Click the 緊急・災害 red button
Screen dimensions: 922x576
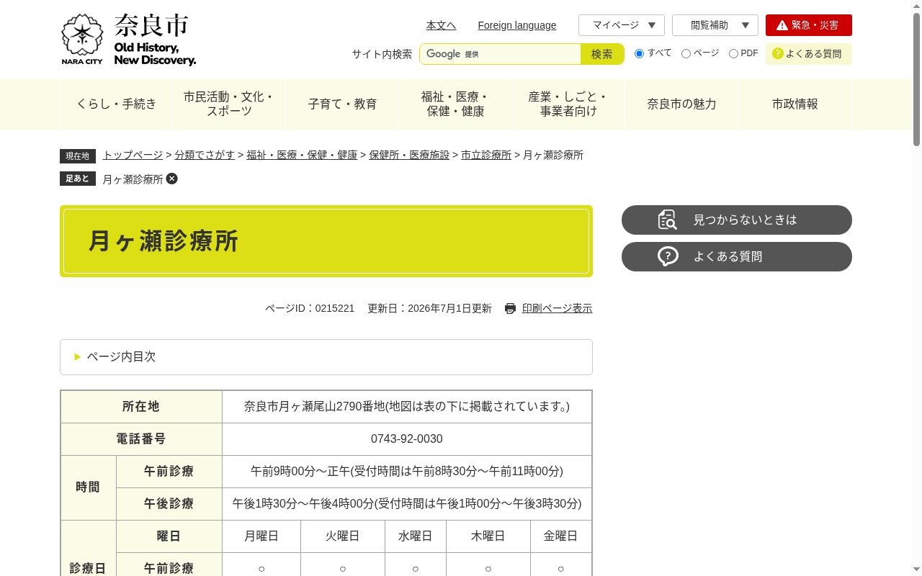[809, 25]
